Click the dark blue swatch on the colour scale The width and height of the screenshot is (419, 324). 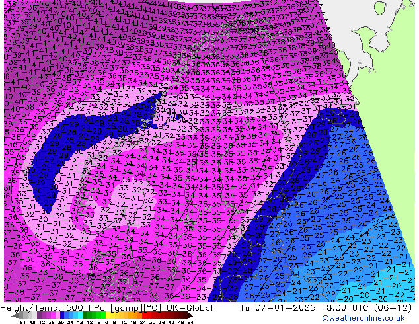coord(62,315)
